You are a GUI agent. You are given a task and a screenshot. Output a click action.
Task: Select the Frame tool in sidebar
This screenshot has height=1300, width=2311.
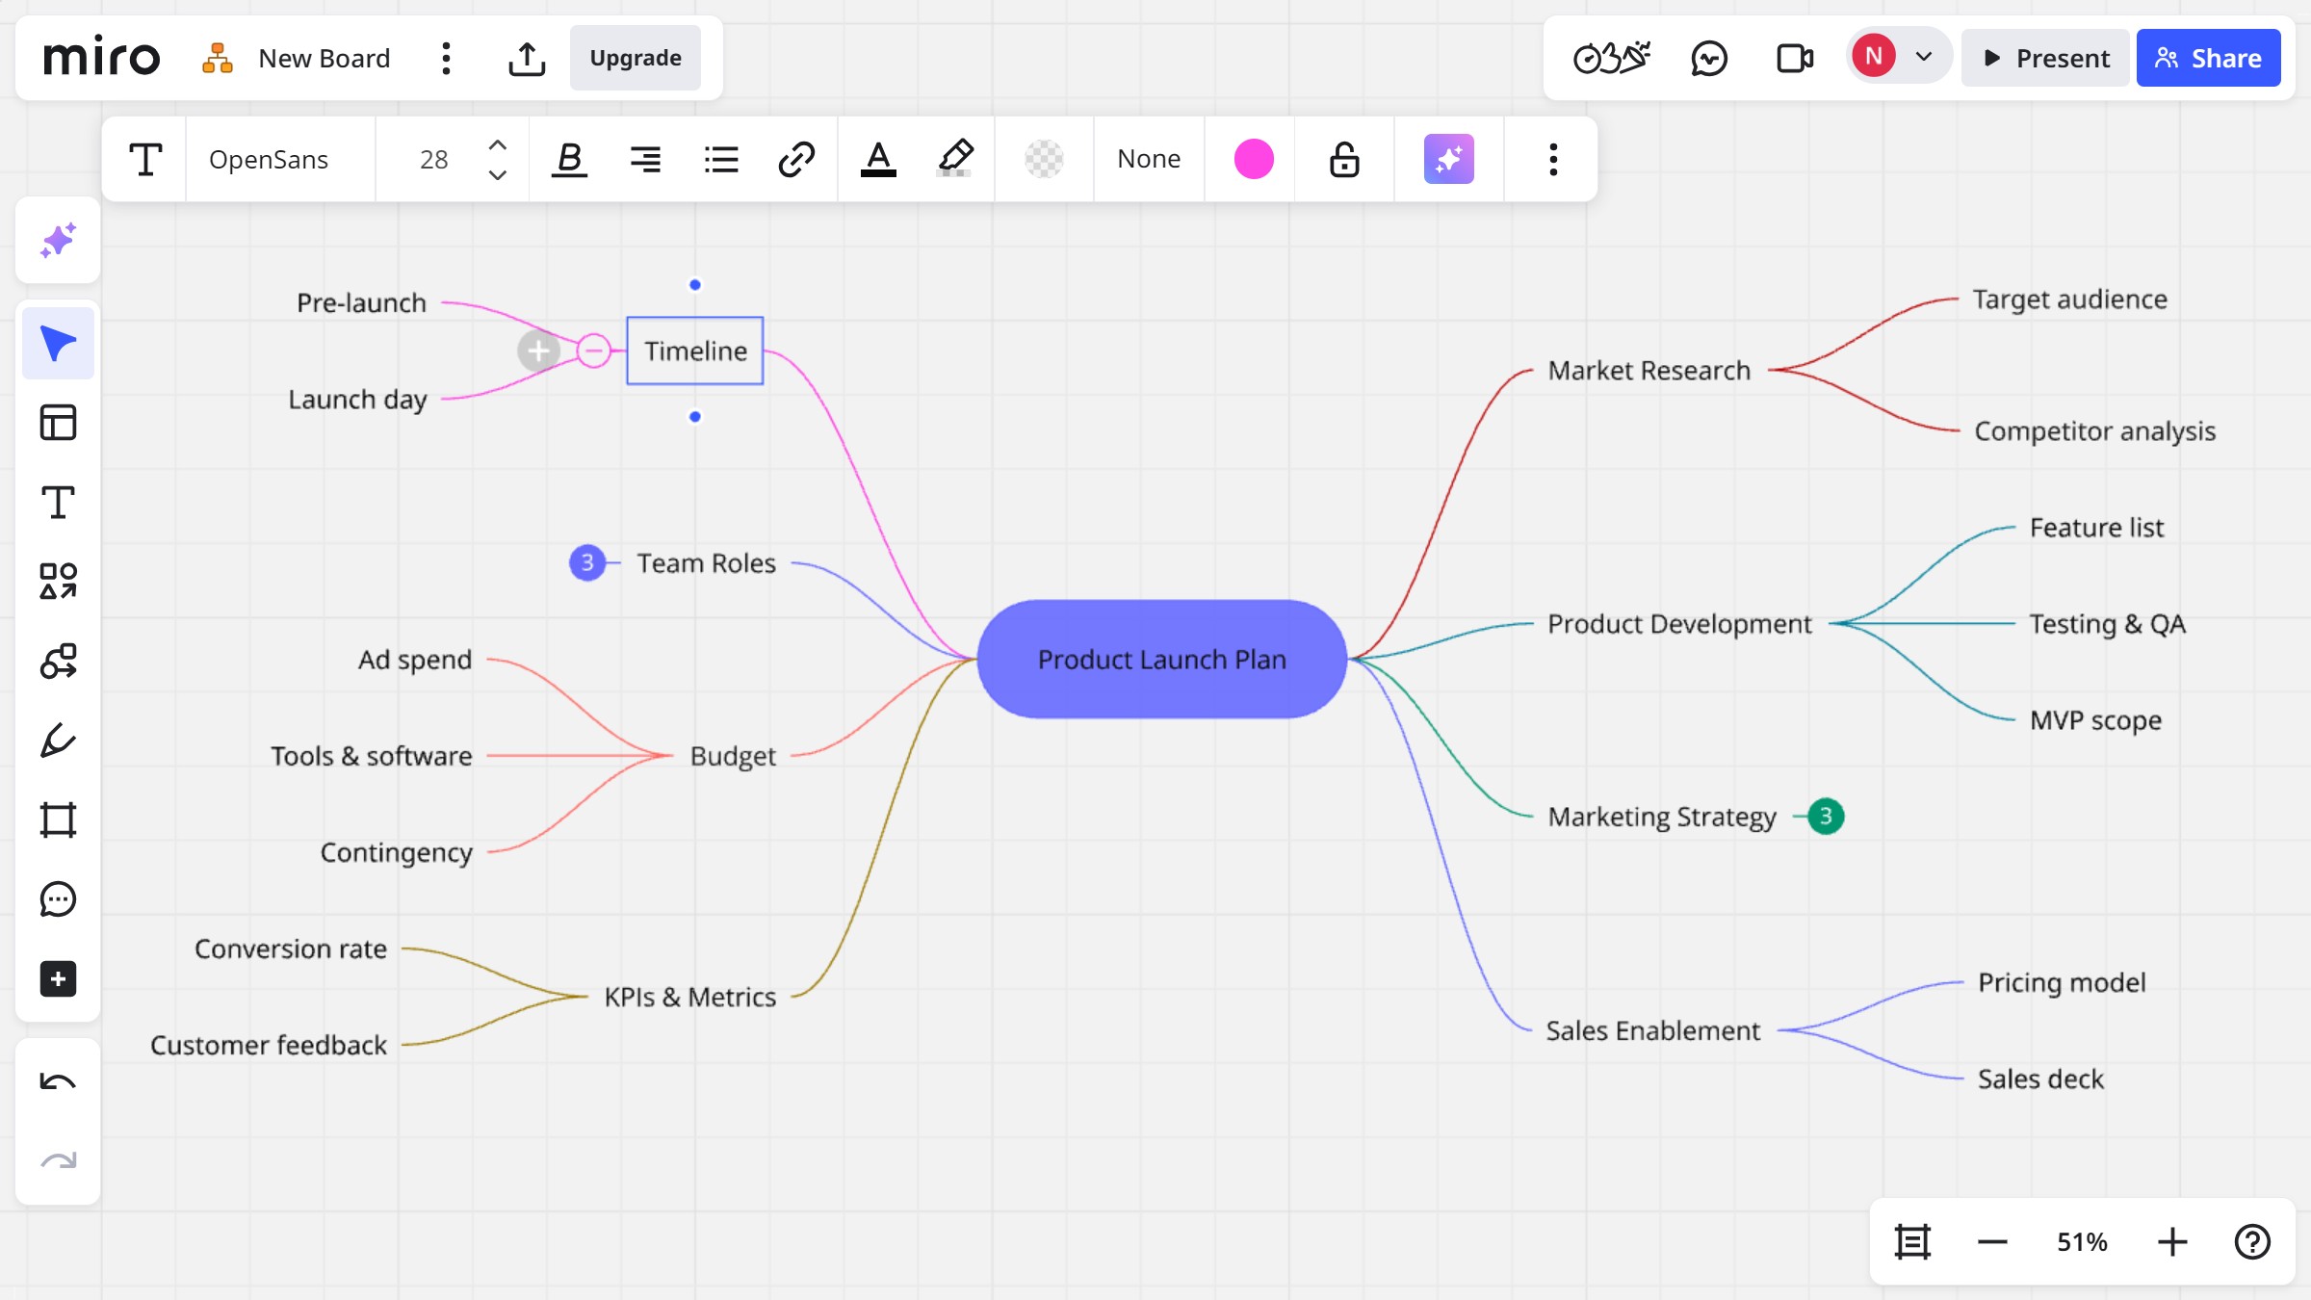click(58, 819)
